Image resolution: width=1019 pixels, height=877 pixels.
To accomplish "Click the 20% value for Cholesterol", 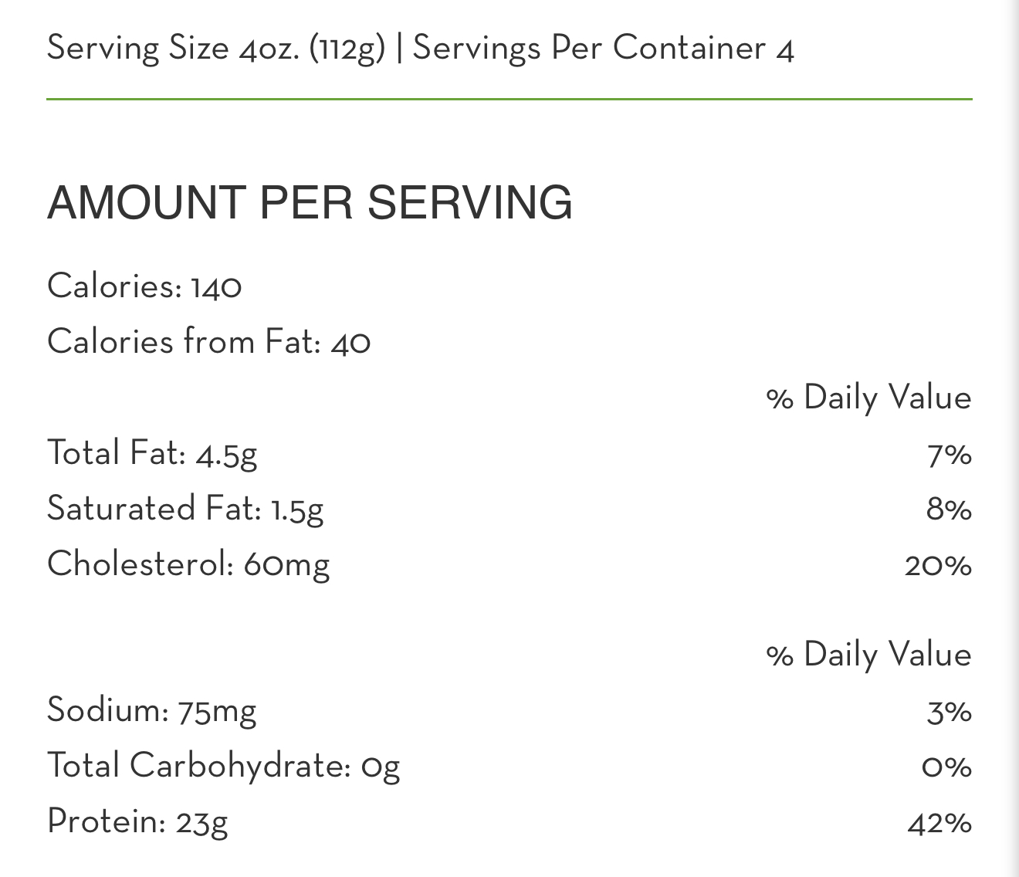I will pyautogui.click(x=938, y=566).
